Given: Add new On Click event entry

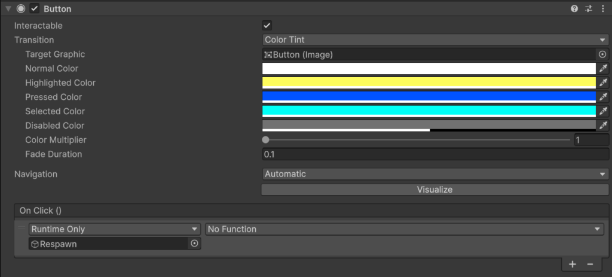Looking at the screenshot, I should tap(572, 264).
